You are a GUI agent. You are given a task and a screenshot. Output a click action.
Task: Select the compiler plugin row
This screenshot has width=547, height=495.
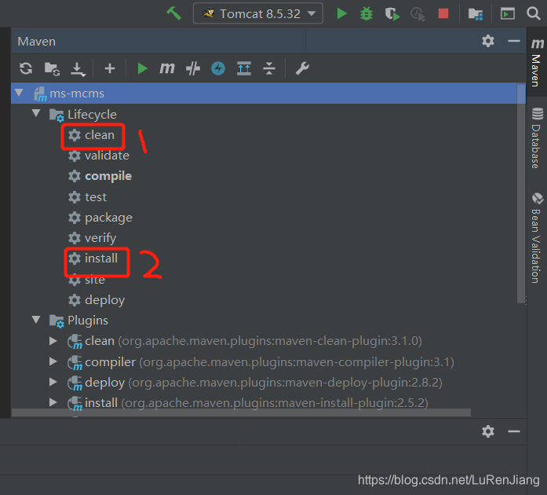click(x=261, y=362)
